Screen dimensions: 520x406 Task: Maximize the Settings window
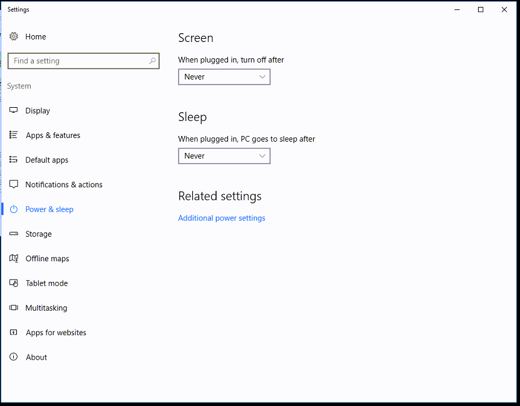pos(481,9)
